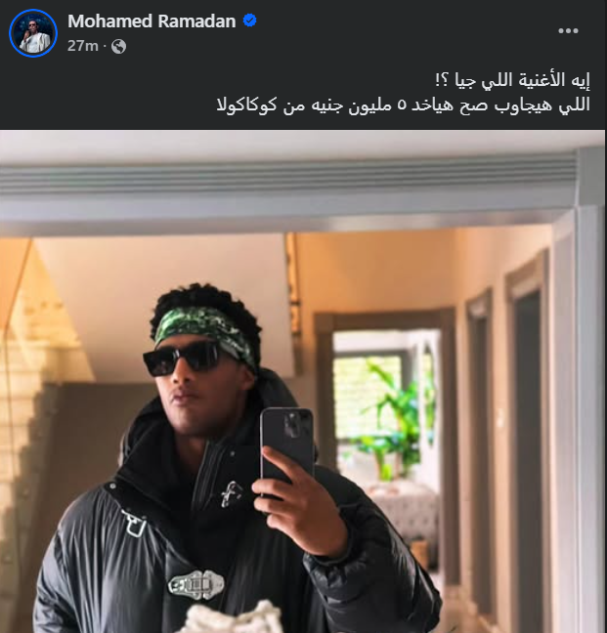
Task: Click the Mohamed Ramadan profile picture
Action: pyautogui.click(x=33, y=33)
